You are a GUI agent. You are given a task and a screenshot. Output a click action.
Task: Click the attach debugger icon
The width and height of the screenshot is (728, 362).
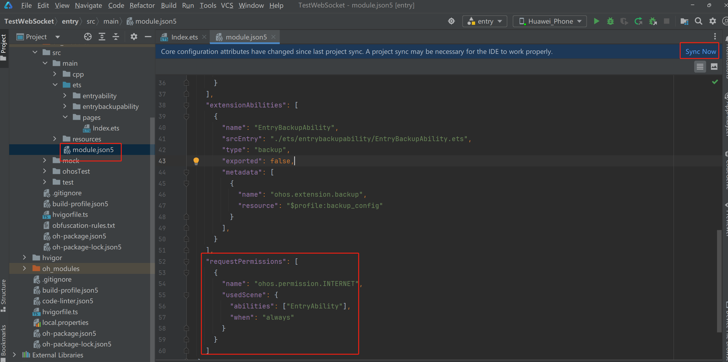point(653,21)
